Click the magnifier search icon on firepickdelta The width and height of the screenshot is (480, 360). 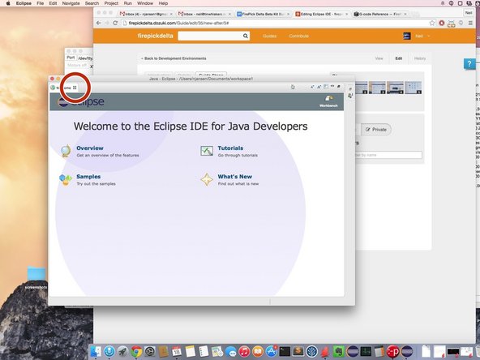246,36
